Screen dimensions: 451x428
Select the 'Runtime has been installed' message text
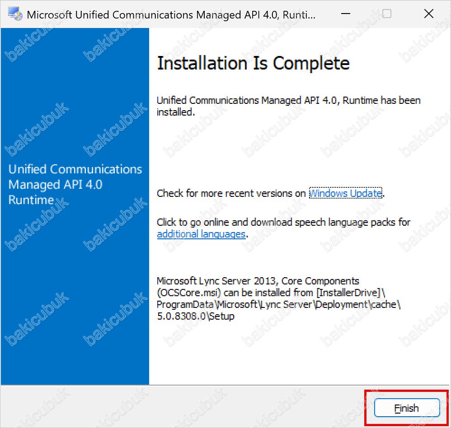point(288,106)
